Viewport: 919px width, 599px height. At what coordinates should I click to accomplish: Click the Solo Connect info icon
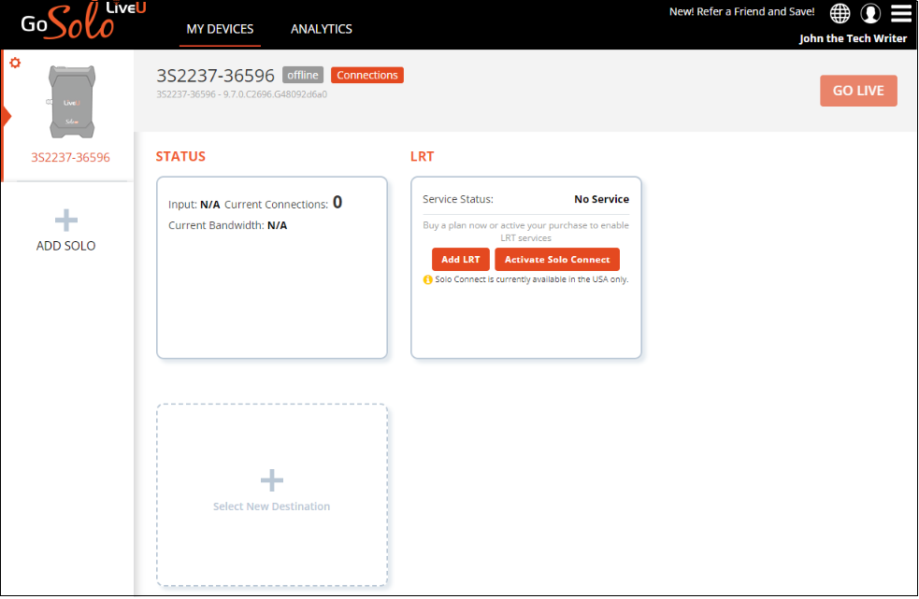pos(428,280)
